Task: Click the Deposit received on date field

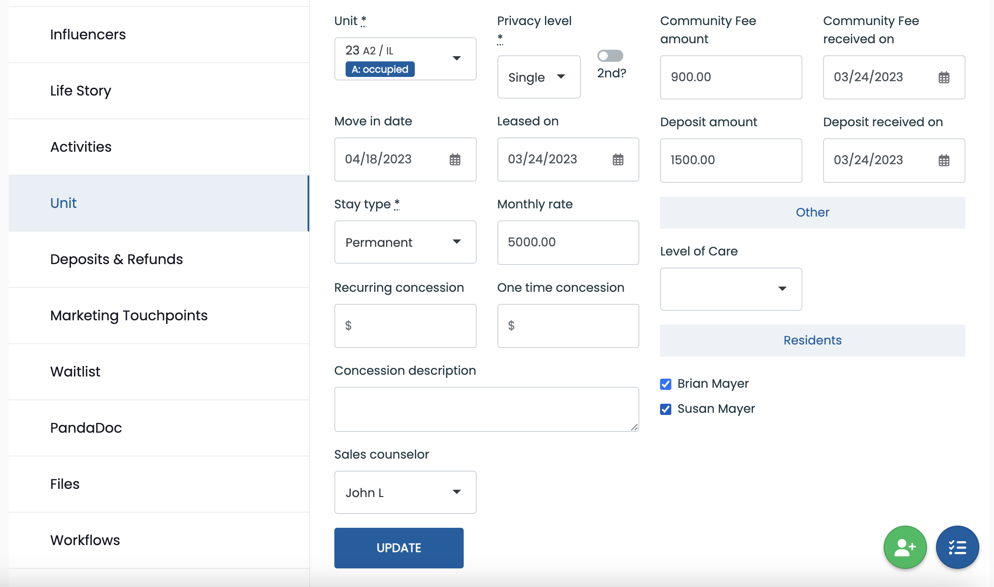Action: click(x=894, y=160)
